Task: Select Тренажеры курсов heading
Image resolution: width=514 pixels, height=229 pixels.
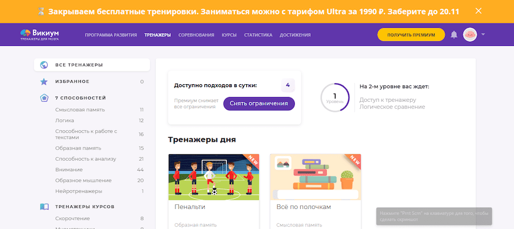Action: 85,207
